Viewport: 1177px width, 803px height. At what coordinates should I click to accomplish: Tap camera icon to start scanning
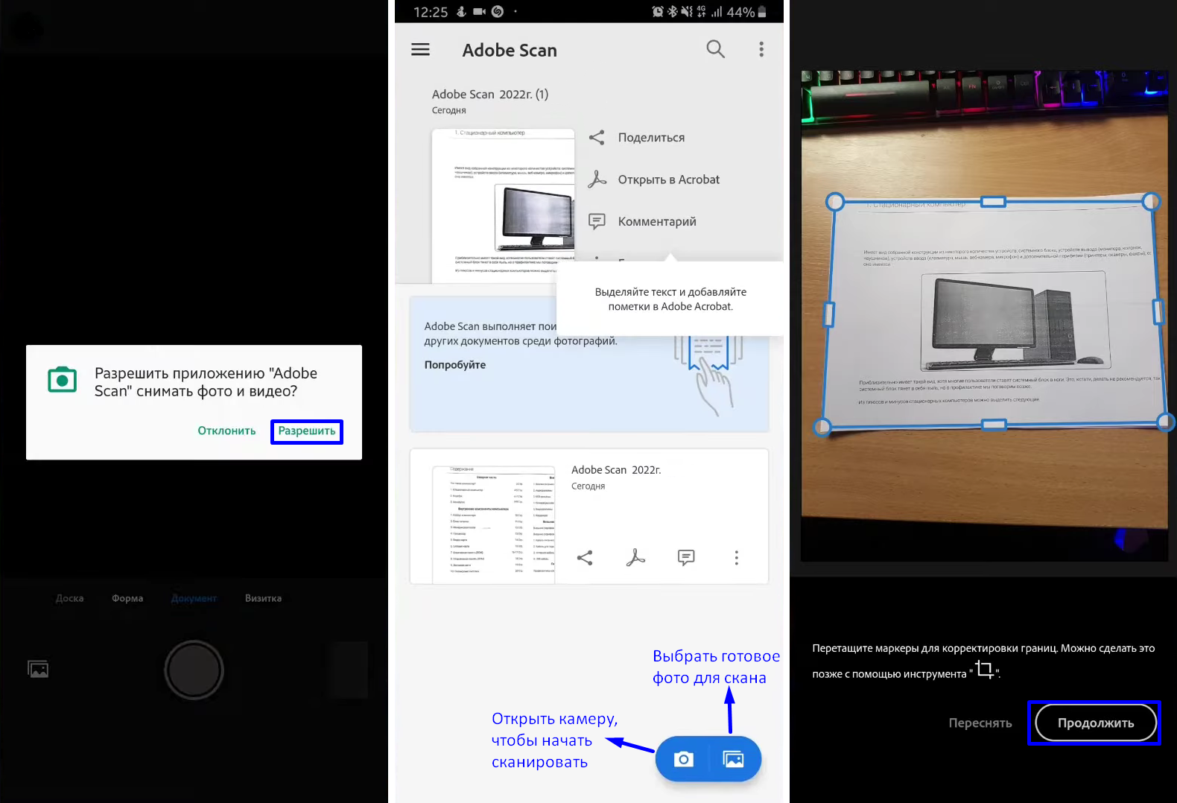pyautogui.click(x=683, y=759)
